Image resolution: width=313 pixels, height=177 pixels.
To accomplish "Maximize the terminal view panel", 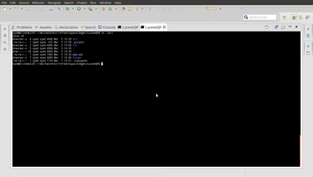I will (x=296, y=27).
